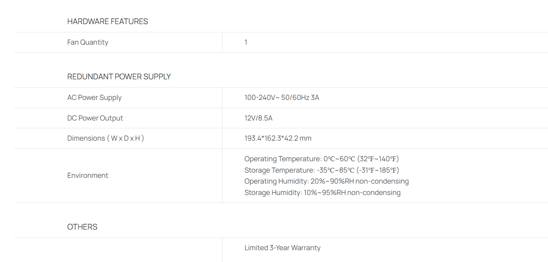The width and height of the screenshot is (548, 262).
Task: Click the Operating Temperature specification line
Action: [322, 159]
